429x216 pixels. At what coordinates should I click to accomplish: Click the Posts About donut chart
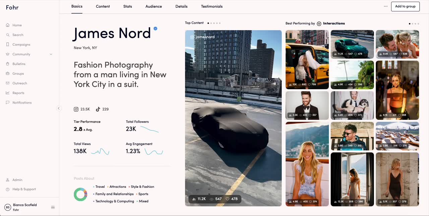(x=80, y=194)
